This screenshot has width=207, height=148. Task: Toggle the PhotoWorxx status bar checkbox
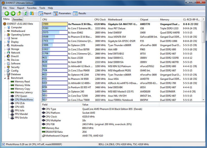click(3, 144)
